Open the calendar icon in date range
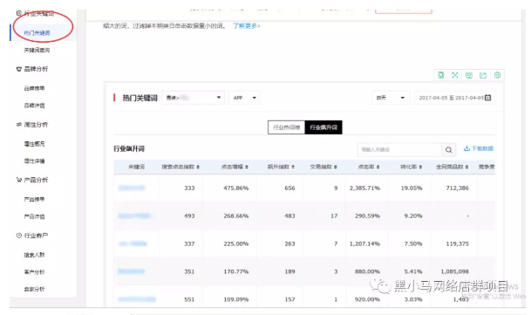This screenshot has height=315, width=531. (x=487, y=98)
